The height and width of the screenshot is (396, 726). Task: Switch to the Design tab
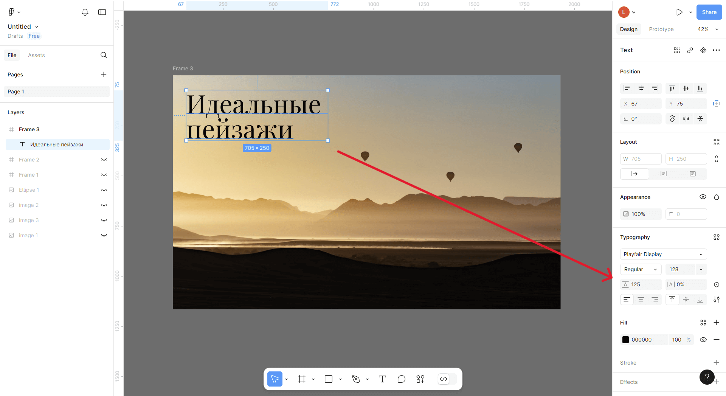pyautogui.click(x=628, y=29)
